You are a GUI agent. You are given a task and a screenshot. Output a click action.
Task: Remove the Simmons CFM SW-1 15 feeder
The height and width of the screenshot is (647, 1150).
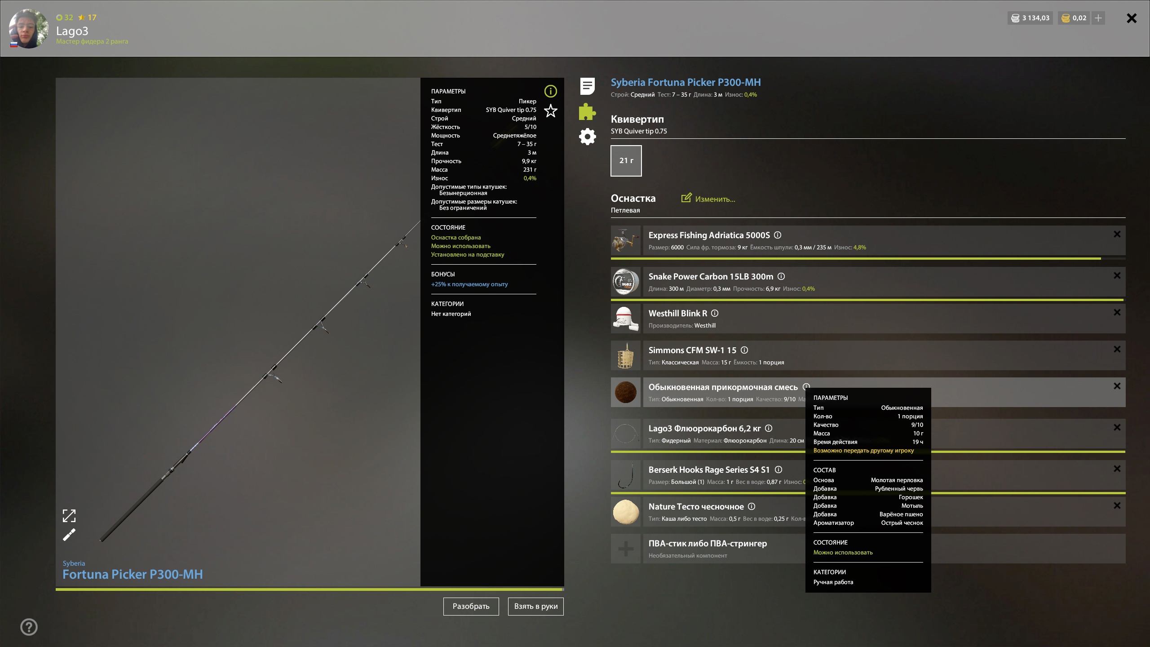(x=1117, y=349)
